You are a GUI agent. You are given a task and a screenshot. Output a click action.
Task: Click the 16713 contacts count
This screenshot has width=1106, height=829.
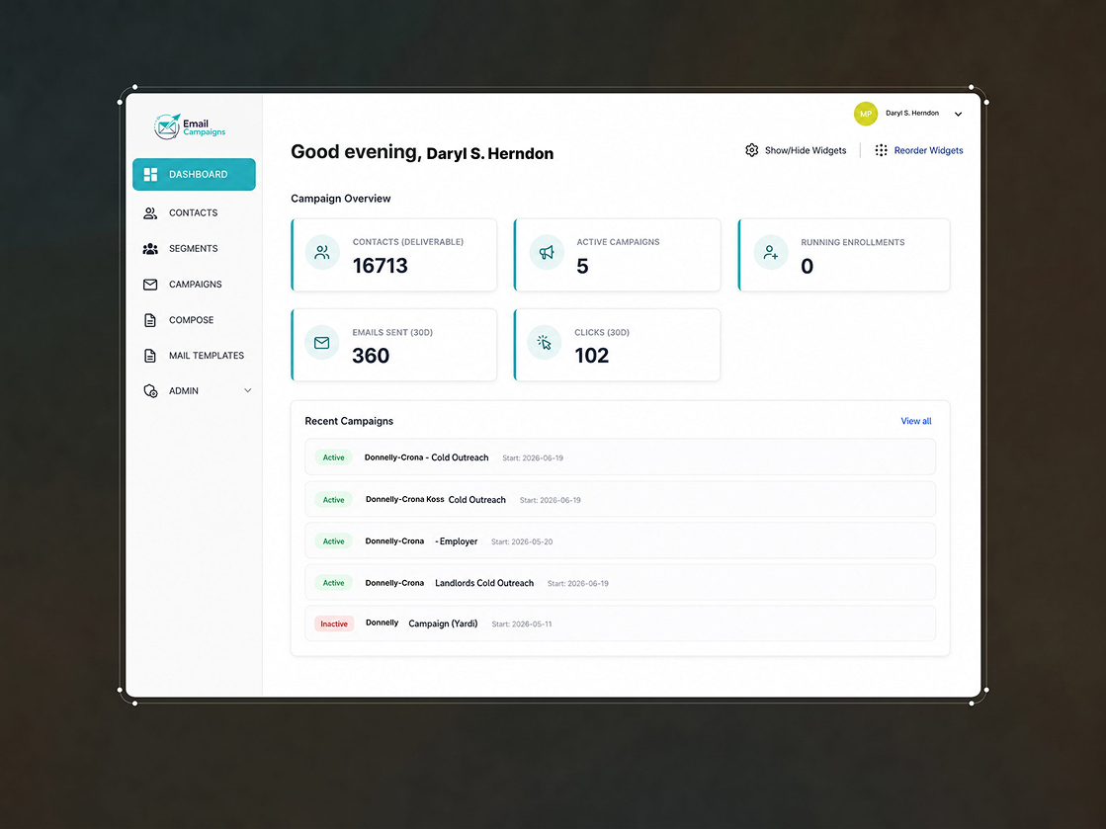(x=381, y=266)
